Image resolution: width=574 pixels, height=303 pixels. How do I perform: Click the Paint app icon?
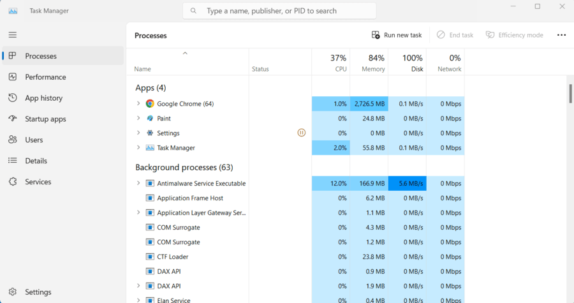click(150, 119)
